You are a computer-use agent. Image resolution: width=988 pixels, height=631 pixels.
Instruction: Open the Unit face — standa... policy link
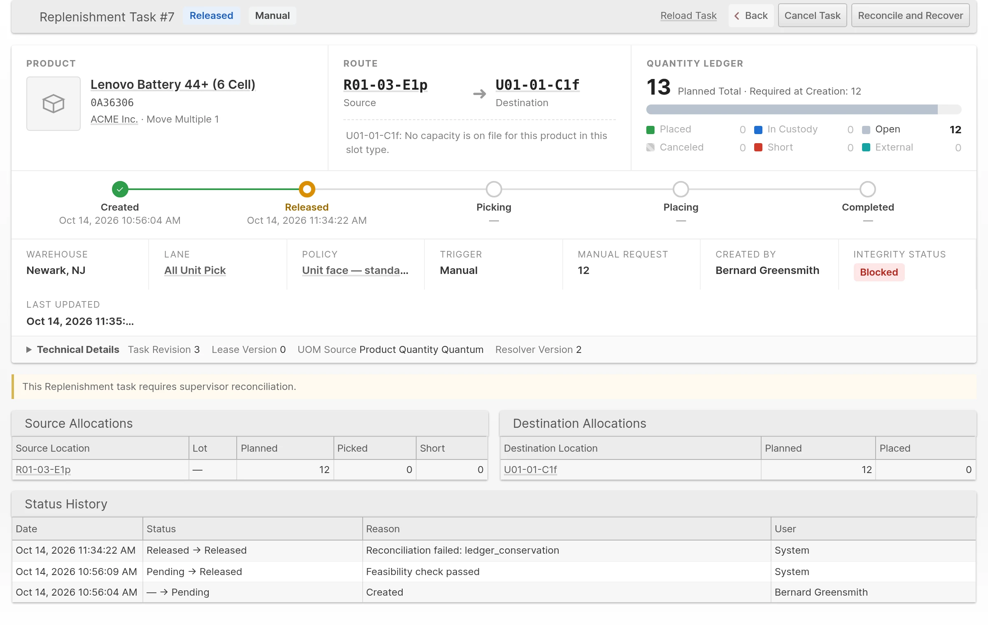(355, 270)
